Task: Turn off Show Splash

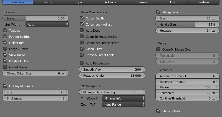Action: point(158,111)
